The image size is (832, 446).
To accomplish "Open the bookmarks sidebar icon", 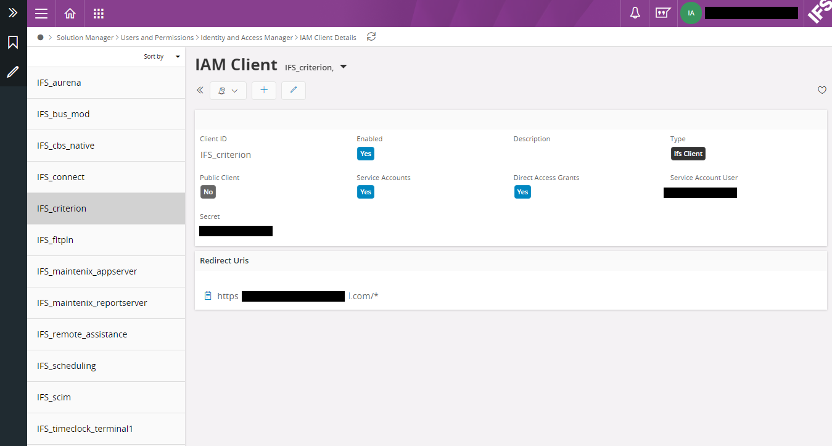I will [13, 43].
